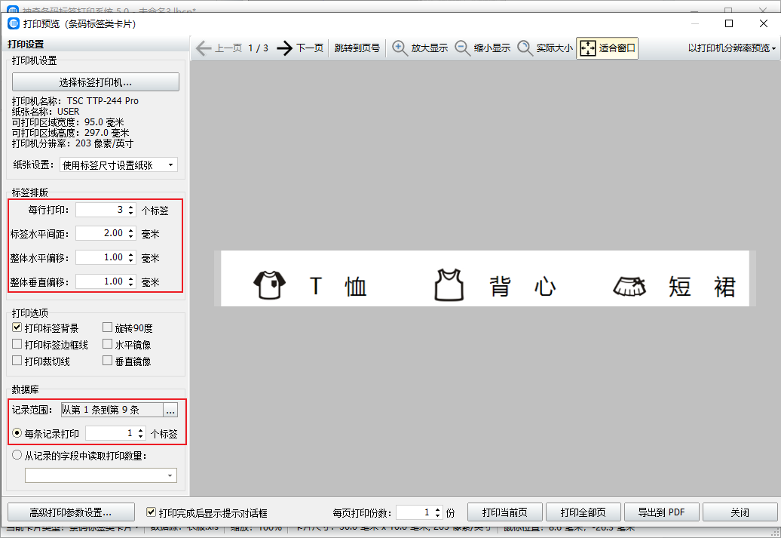Click the 标签水平间距 input field
This screenshot has width=781, height=538.
pyautogui.click(x=100, y=234)
